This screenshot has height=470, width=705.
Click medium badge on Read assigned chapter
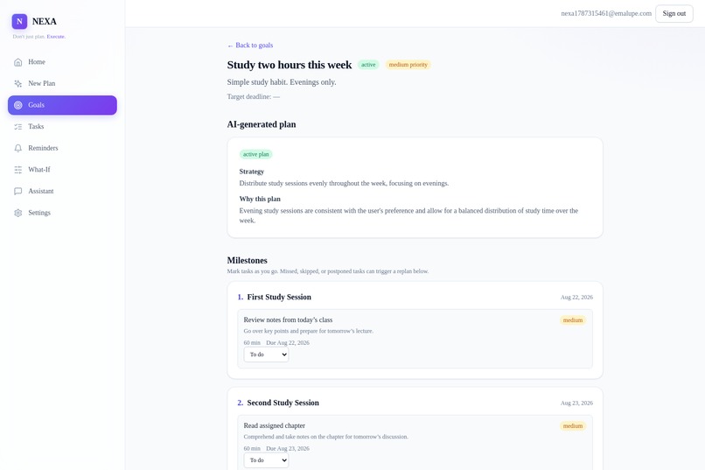point(573,426)
